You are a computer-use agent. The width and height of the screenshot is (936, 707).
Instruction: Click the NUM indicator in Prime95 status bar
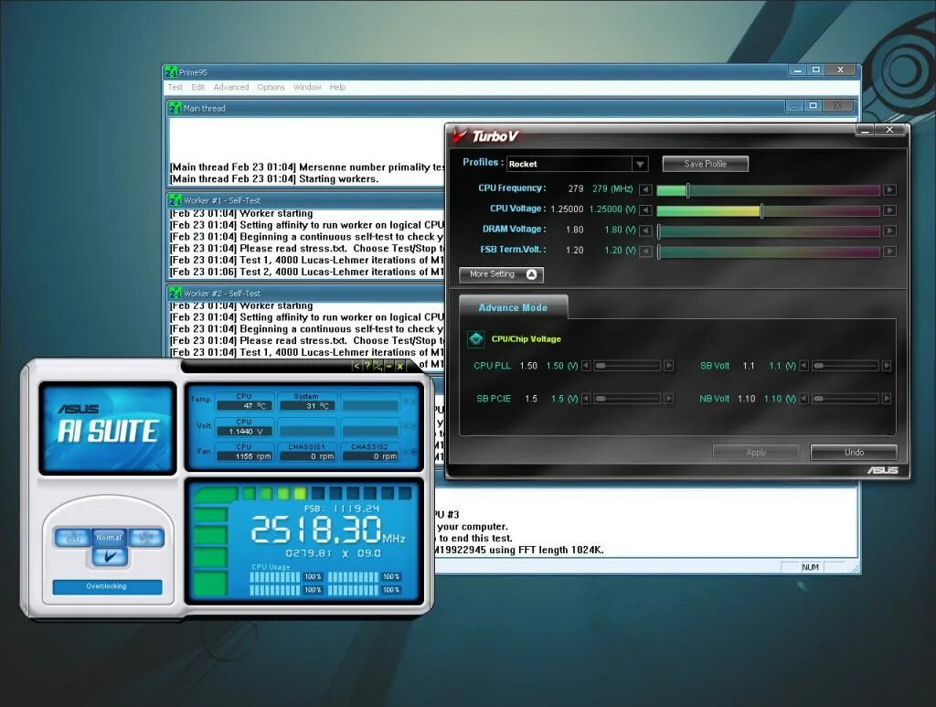pyautogui.click(x=810, y=567)
